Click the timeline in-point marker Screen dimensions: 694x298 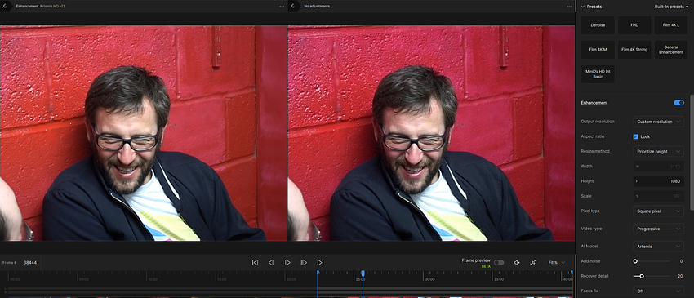pyautogui.click(x=318, y=273)
